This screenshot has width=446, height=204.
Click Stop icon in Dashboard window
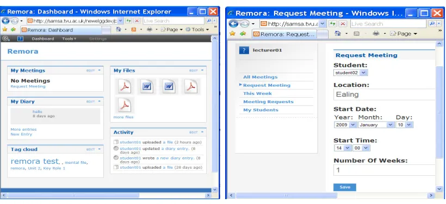[137, 21]
